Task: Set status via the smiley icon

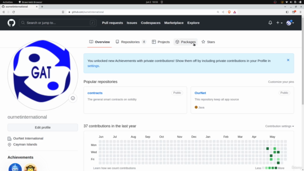Action: click(x=73, y=98)
